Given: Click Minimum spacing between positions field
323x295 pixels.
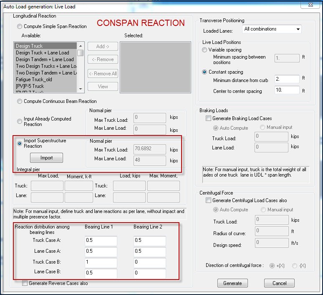Looking at the screenshot, I should coord(287,58).
